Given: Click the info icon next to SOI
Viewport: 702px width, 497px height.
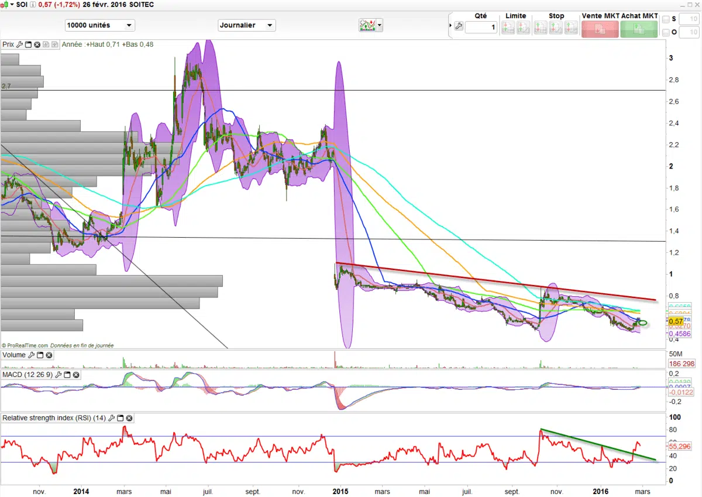Looking at the screenshot, I should [x=33, y=5].
